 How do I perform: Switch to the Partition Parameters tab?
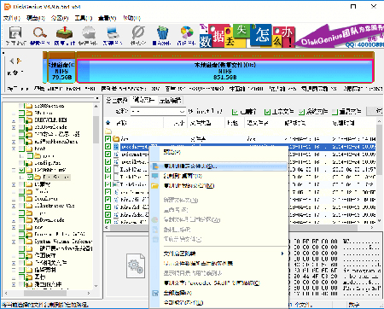pos(116,100)
